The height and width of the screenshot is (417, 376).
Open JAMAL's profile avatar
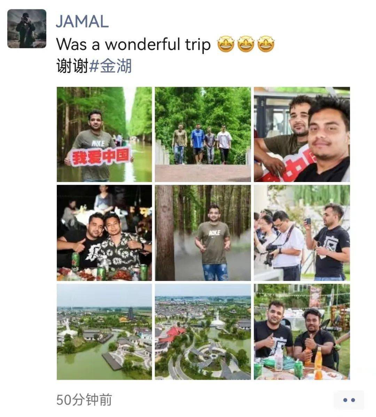[26, 29]
